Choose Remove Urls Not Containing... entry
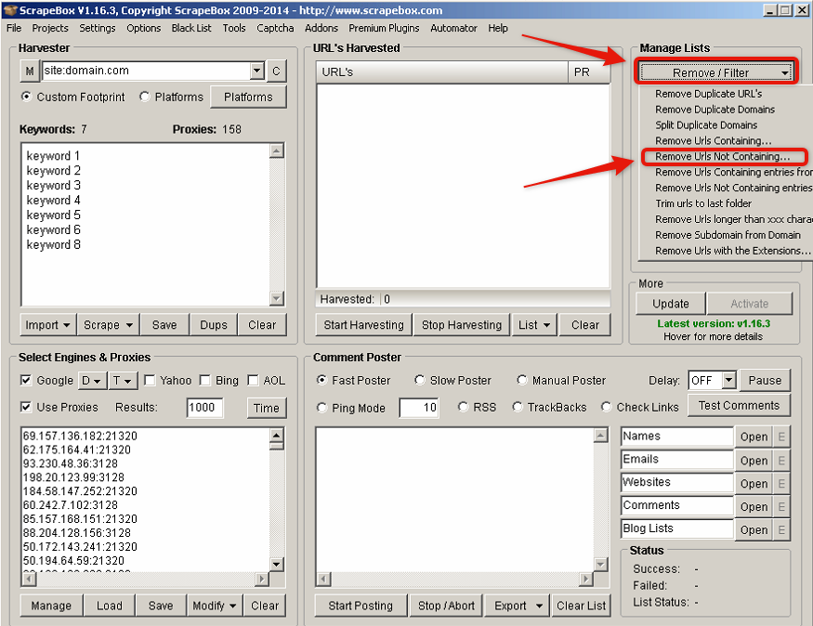The height and width of the screenshot is (626, 813). pos(723,156)
